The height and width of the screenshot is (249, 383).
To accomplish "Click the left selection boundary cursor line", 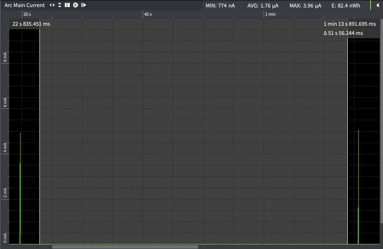I will click(x=39, y=137).
